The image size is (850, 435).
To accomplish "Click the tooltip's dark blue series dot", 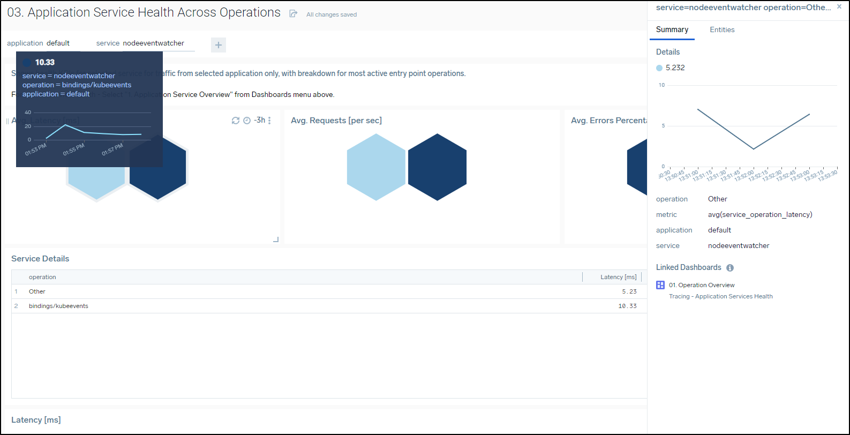I will coord(27,62).
